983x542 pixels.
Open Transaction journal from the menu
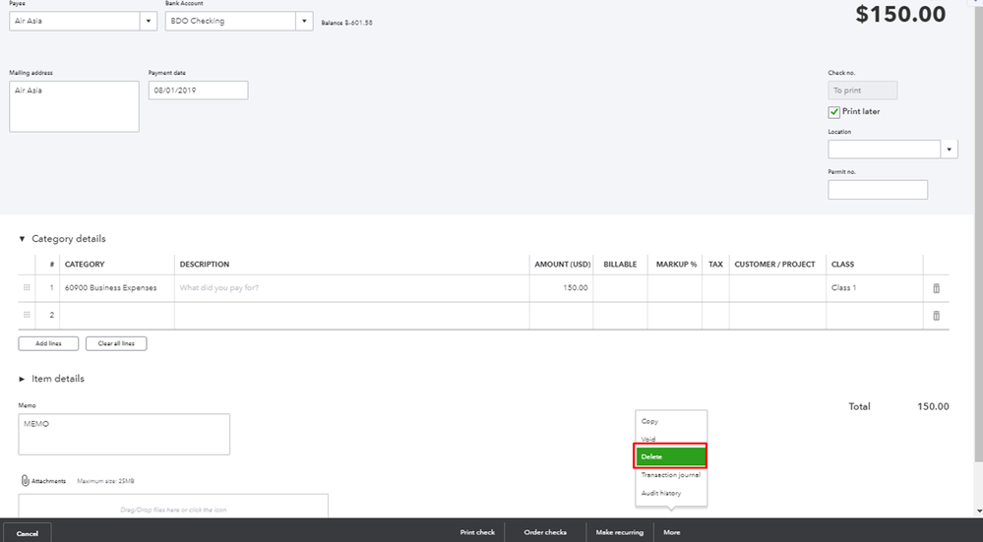pos(671,475)
